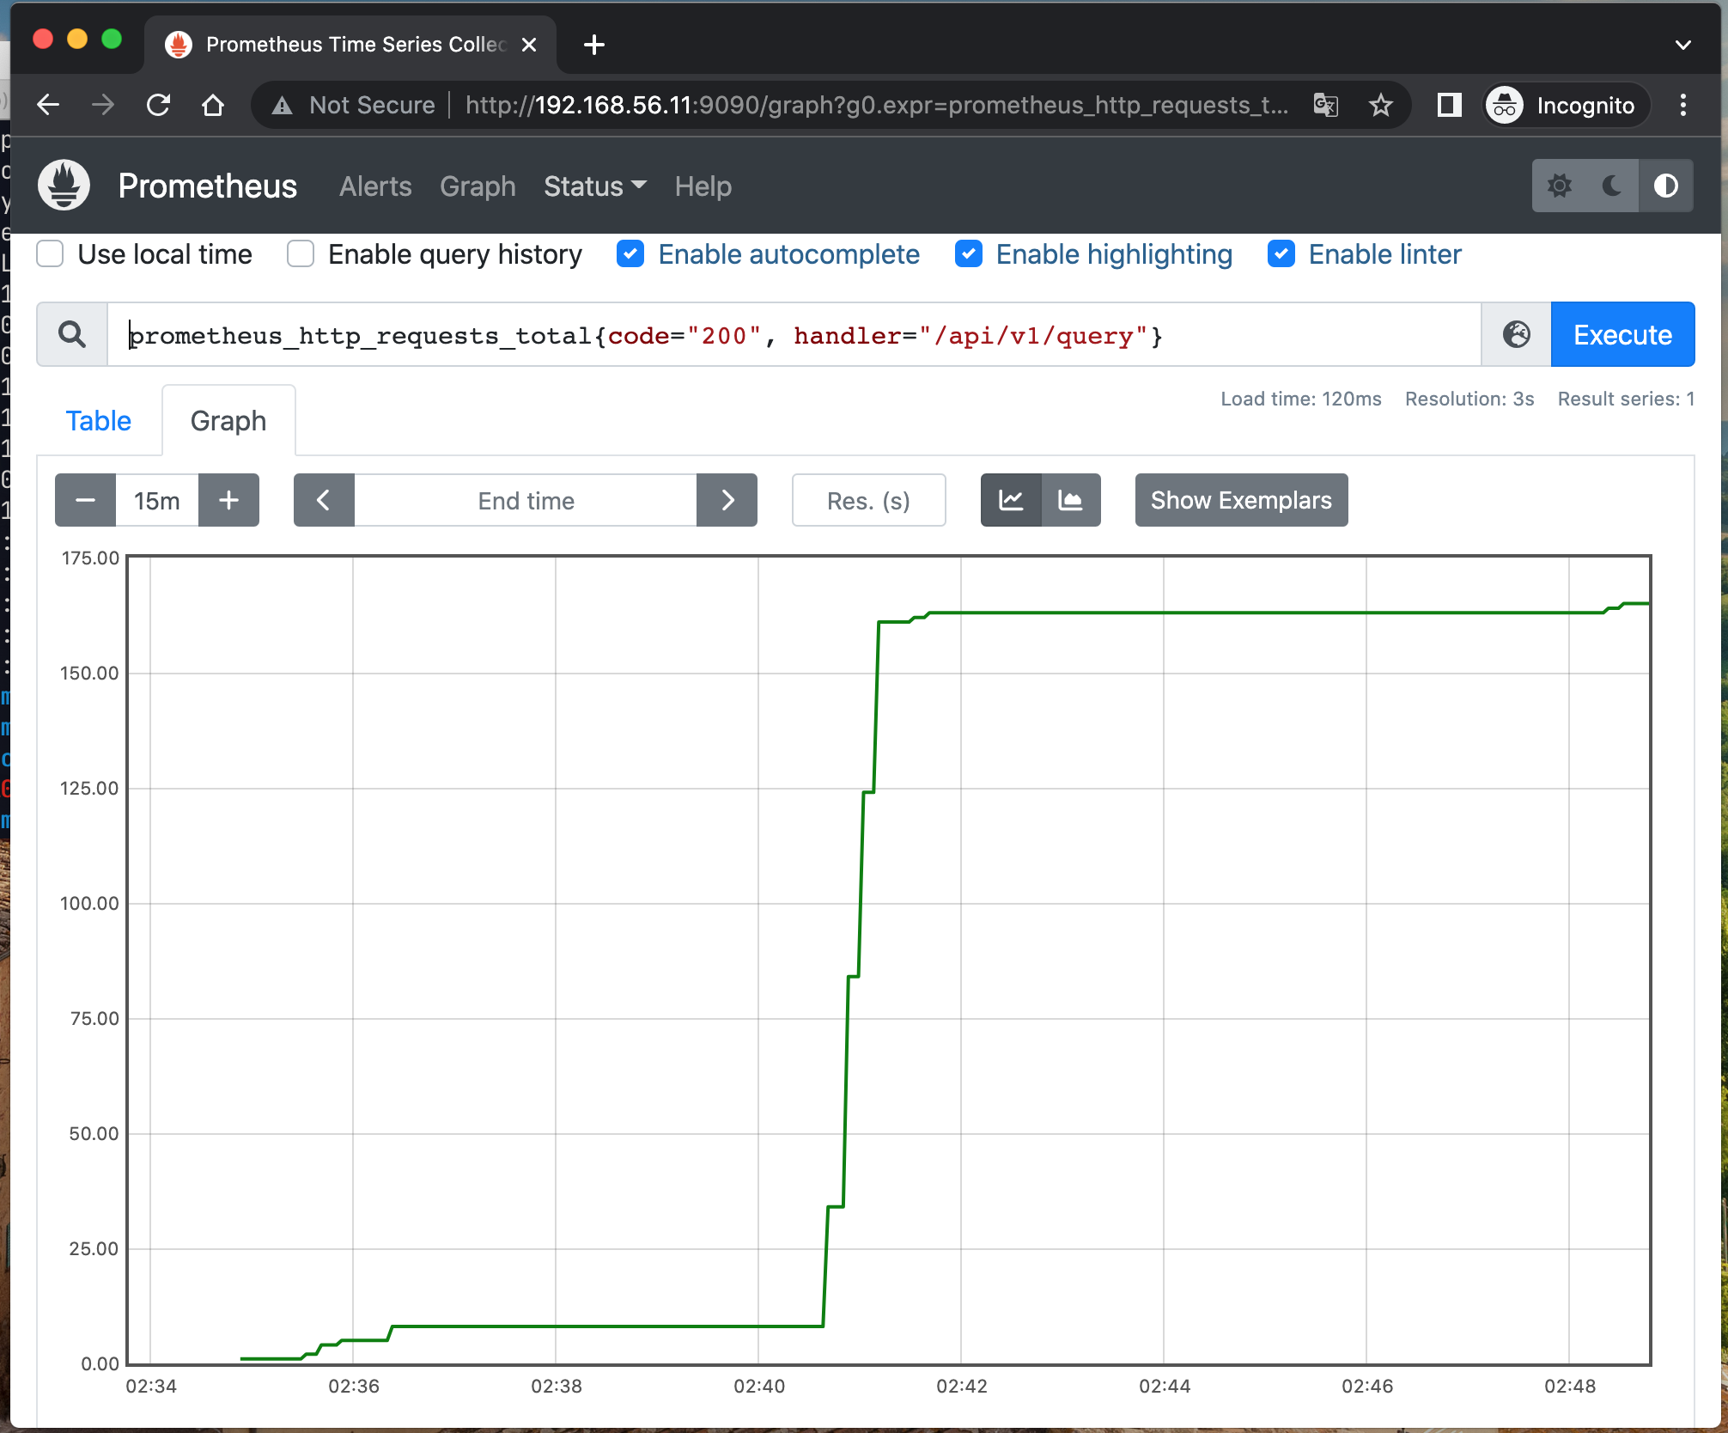Switch to light theme sun icon
Viewport: 1728px width, 1433px height.
tap(1560, 186)
